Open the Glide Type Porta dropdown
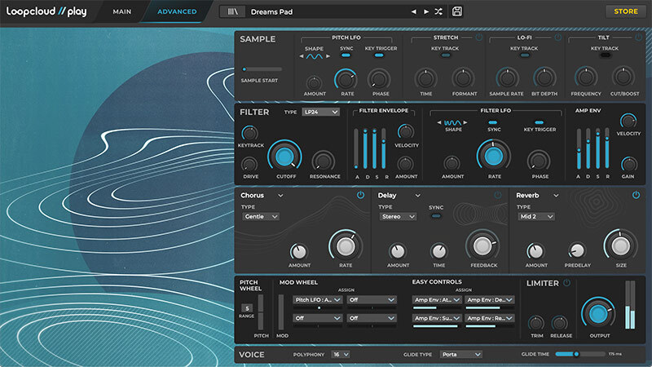Screen dimensions: 652x367 click(x=460, y=355)
